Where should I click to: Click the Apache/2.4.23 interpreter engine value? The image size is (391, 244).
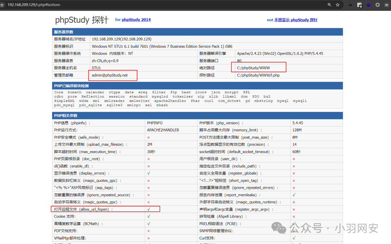tap(280, 53)
